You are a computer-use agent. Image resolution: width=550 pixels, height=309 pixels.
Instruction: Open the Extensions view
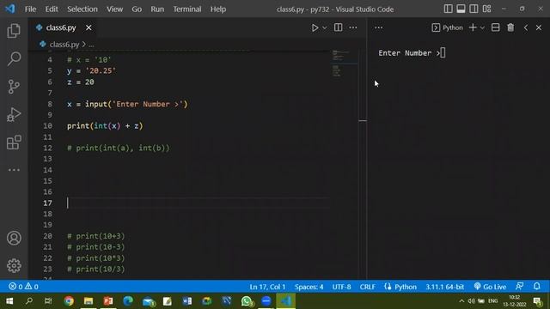coord(14,142)
